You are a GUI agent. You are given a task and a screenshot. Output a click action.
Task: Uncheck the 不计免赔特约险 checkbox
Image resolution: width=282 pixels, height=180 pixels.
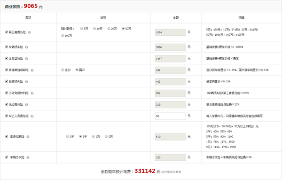pyautogui.click(x=7, y=93)
